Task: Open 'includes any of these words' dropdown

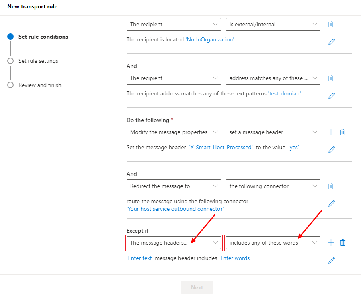Action: click(273, 243)
